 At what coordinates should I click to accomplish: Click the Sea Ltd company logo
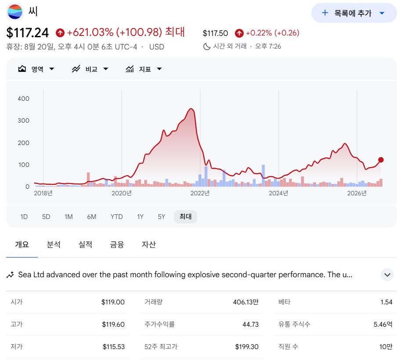pos(14,11)
